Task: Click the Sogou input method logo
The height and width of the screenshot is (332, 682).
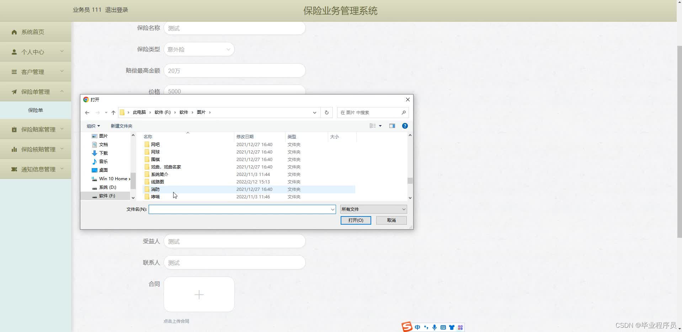Action: 407,327
